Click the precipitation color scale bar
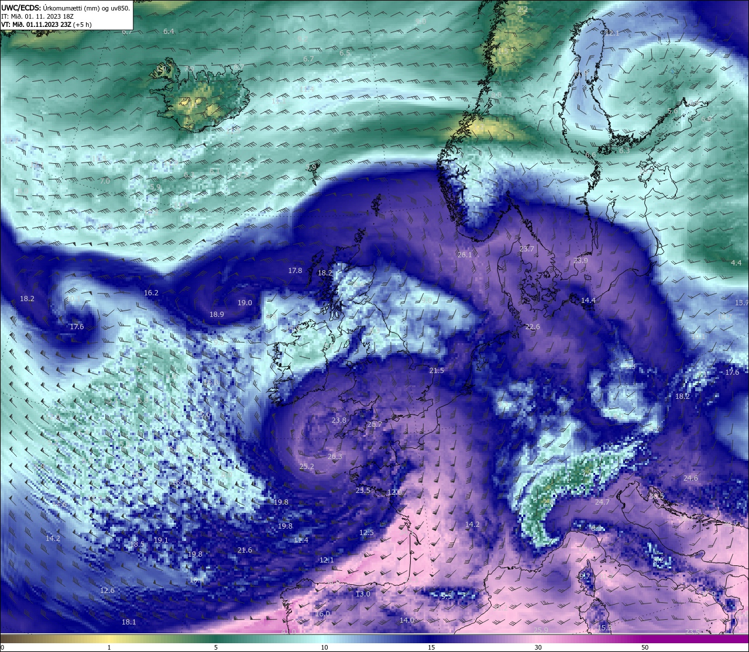 pyautogui.click(x=374, y=639)
